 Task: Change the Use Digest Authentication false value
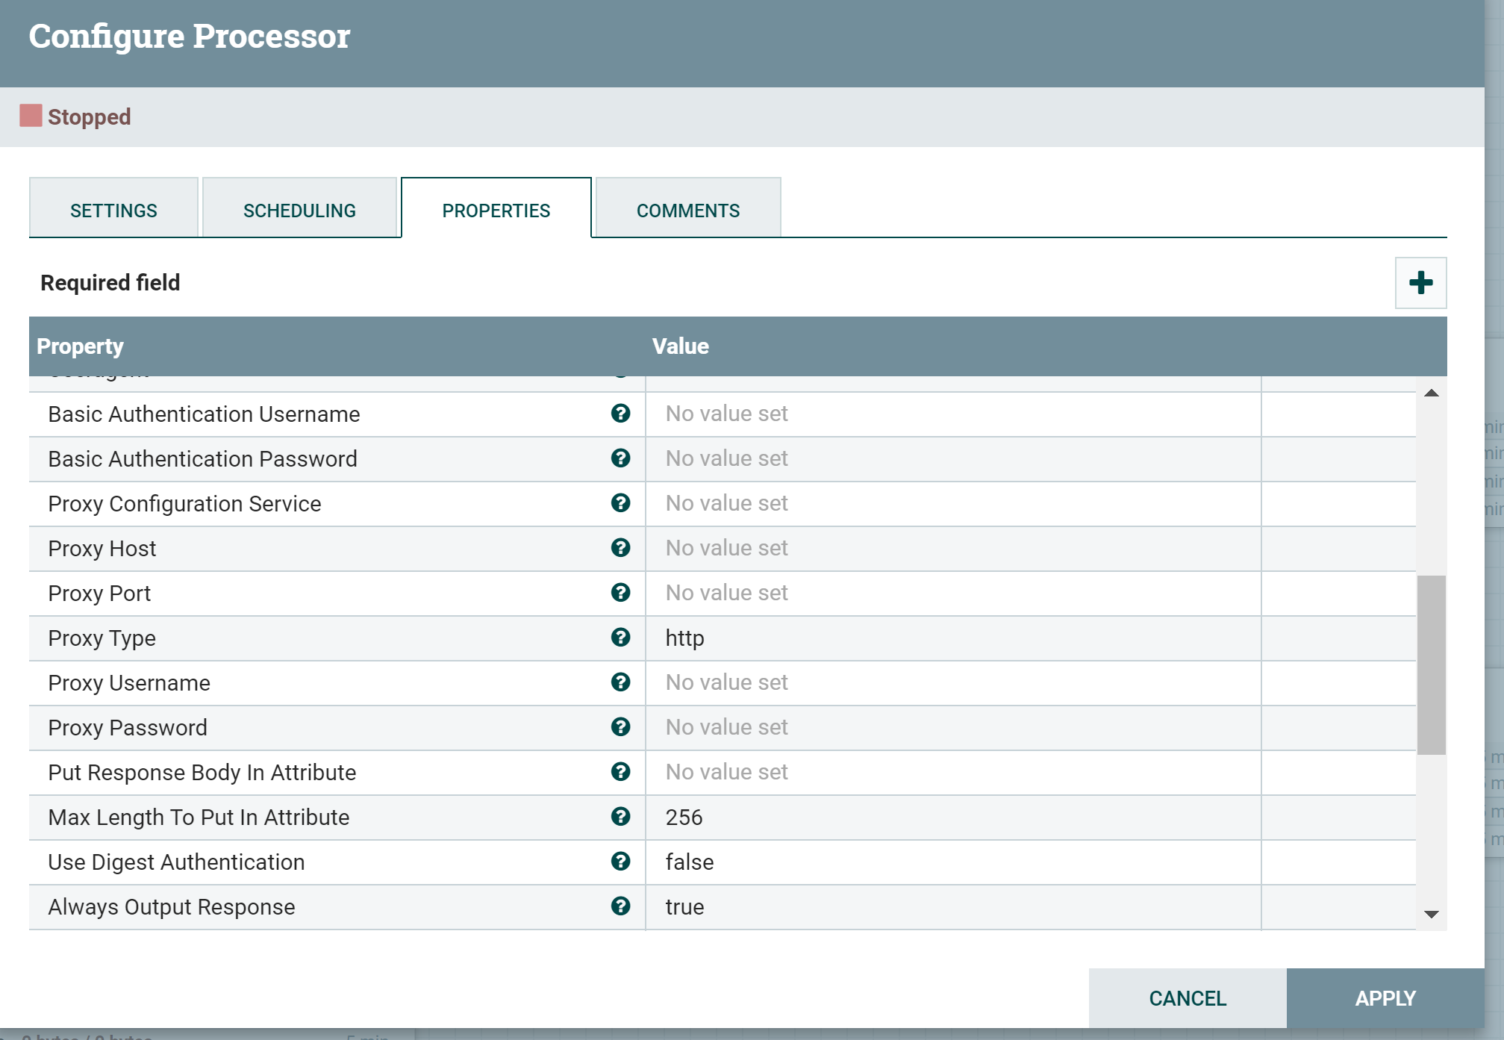pos(948,862)
